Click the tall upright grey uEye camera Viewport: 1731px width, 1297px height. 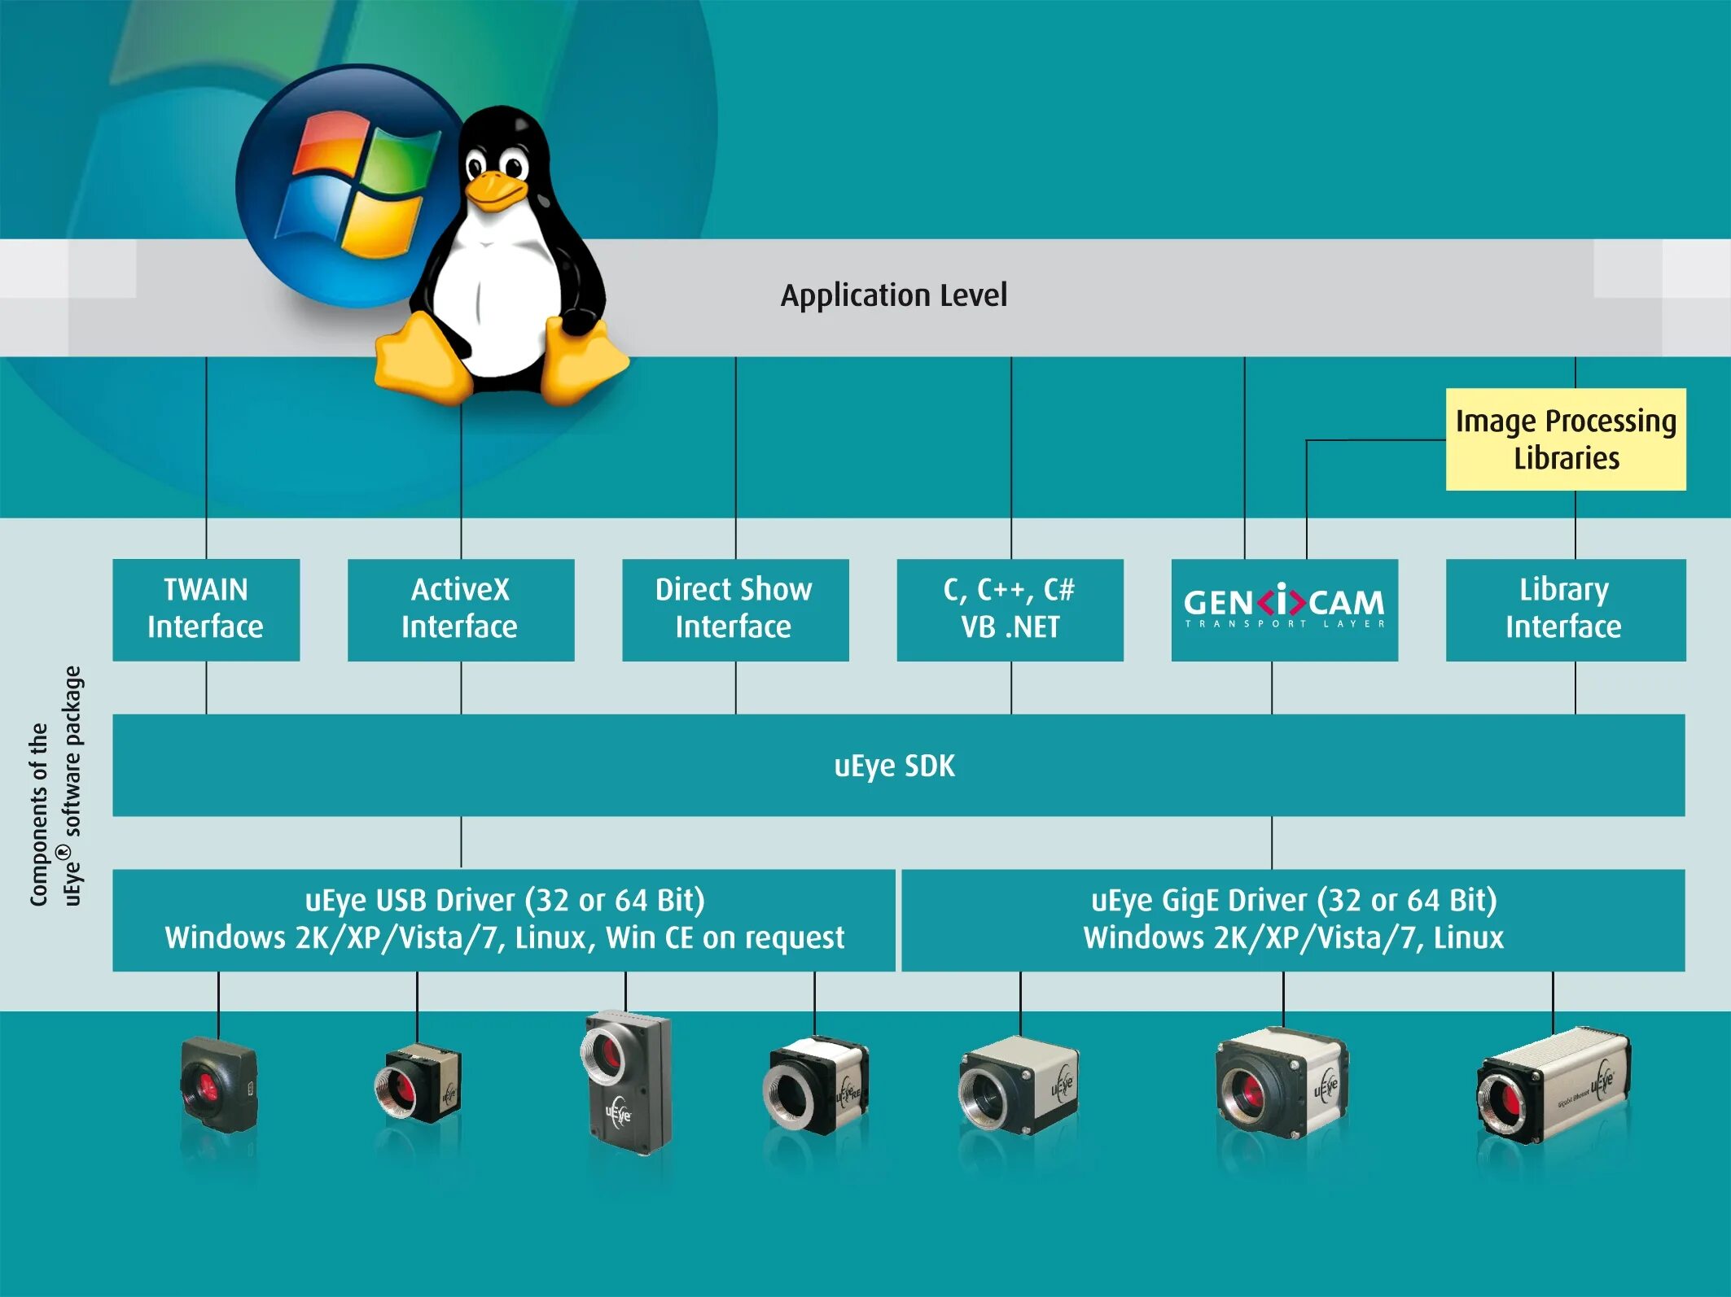point(628,1081)
